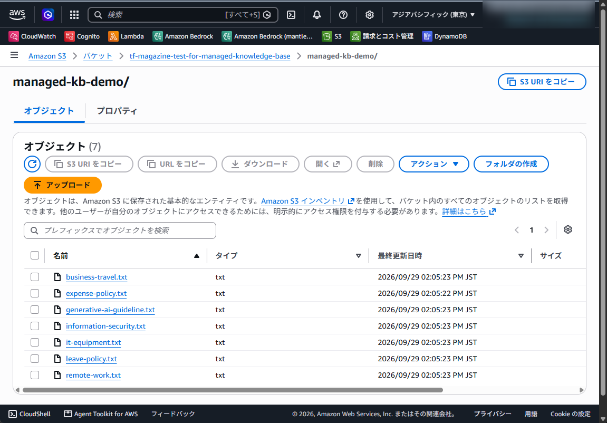The image size is (607, 423).
Task: Open the 請求とコスト管理 shortcut
Action: (382, 36)
